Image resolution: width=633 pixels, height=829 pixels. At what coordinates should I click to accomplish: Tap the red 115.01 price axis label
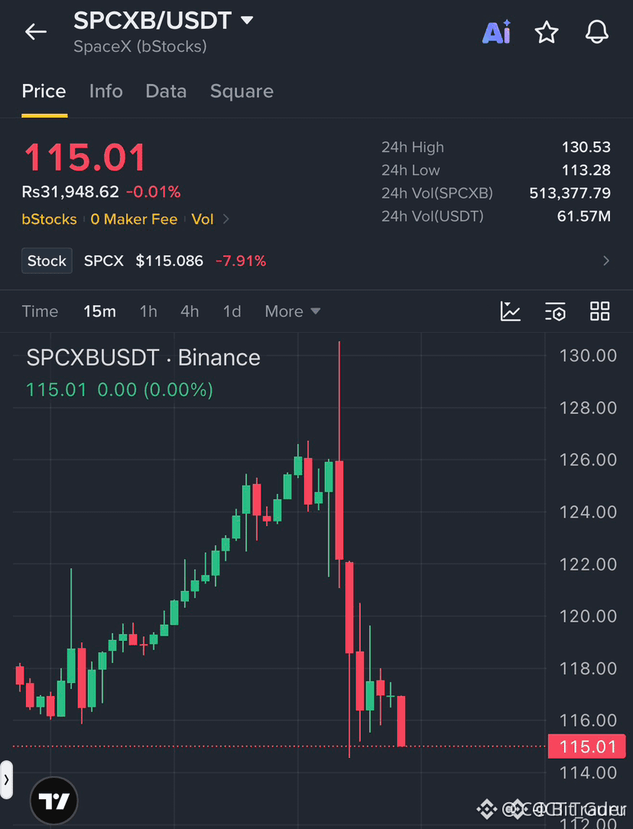pyautogui.click(x=586, y=746)
